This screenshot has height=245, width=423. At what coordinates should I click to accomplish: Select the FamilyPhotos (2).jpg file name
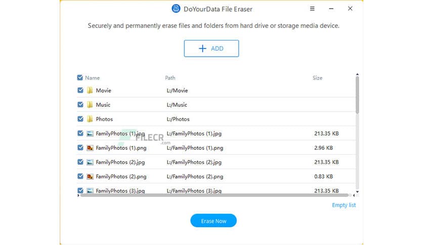pos(120,162)
